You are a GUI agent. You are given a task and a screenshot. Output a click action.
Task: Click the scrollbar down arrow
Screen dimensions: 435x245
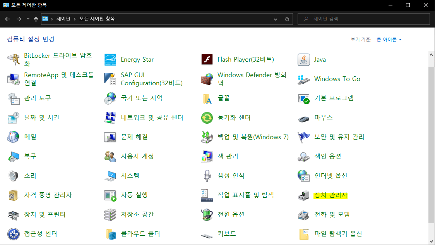pos(431,242)
